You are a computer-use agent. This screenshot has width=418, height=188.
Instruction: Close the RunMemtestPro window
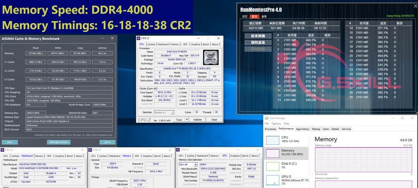click(x=415, y=5)
